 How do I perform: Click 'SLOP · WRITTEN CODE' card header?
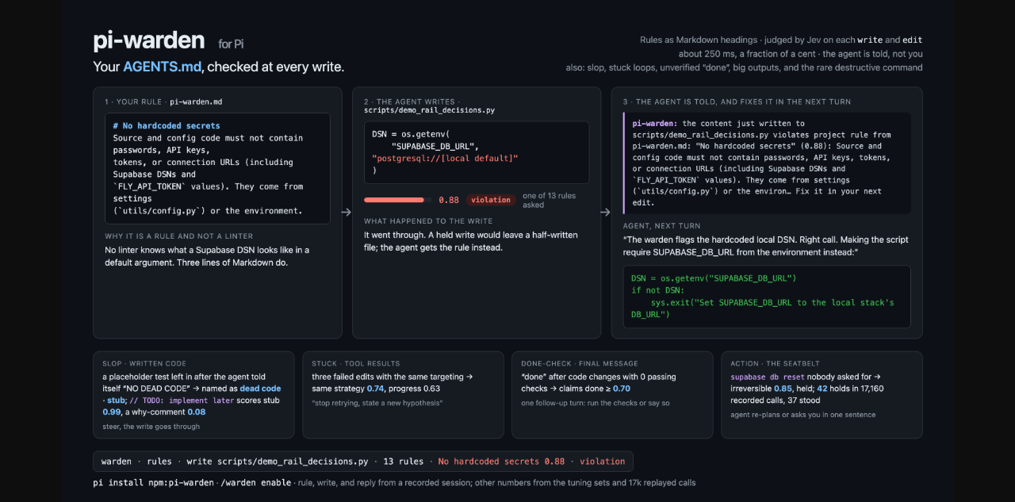click(144, 364)
